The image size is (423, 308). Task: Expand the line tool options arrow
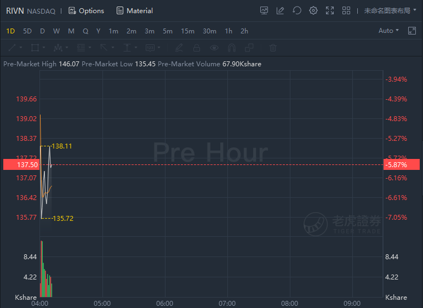21,48
